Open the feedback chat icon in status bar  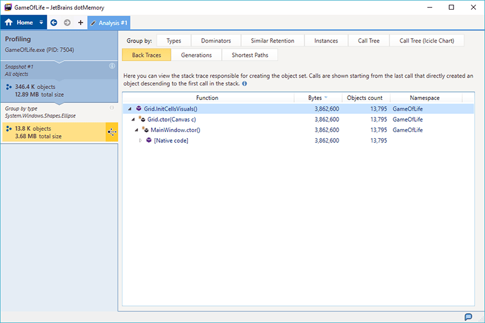[468, 317]
